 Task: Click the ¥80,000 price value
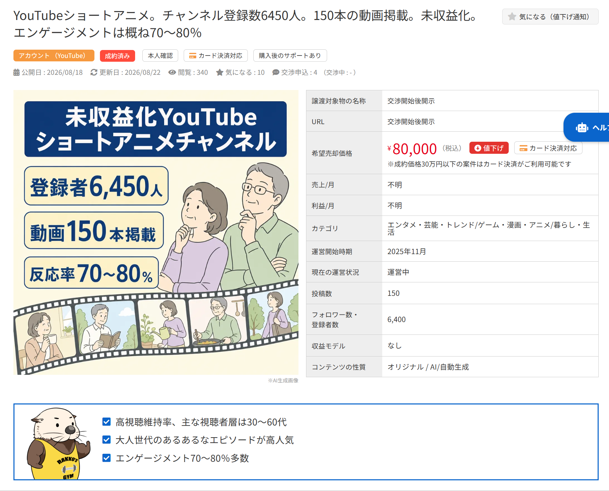coord(412,149)
